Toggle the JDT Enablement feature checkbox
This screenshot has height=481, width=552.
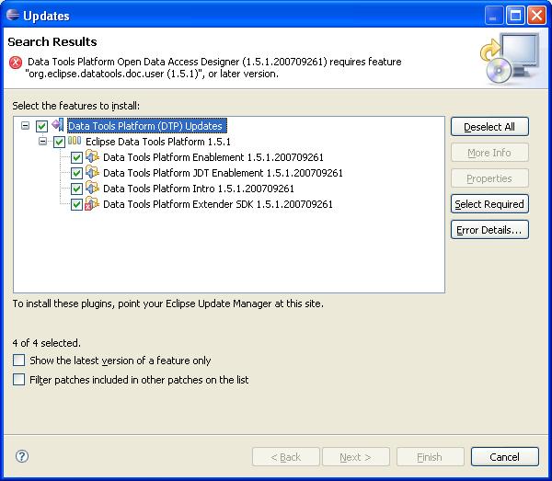click(76, 173)
